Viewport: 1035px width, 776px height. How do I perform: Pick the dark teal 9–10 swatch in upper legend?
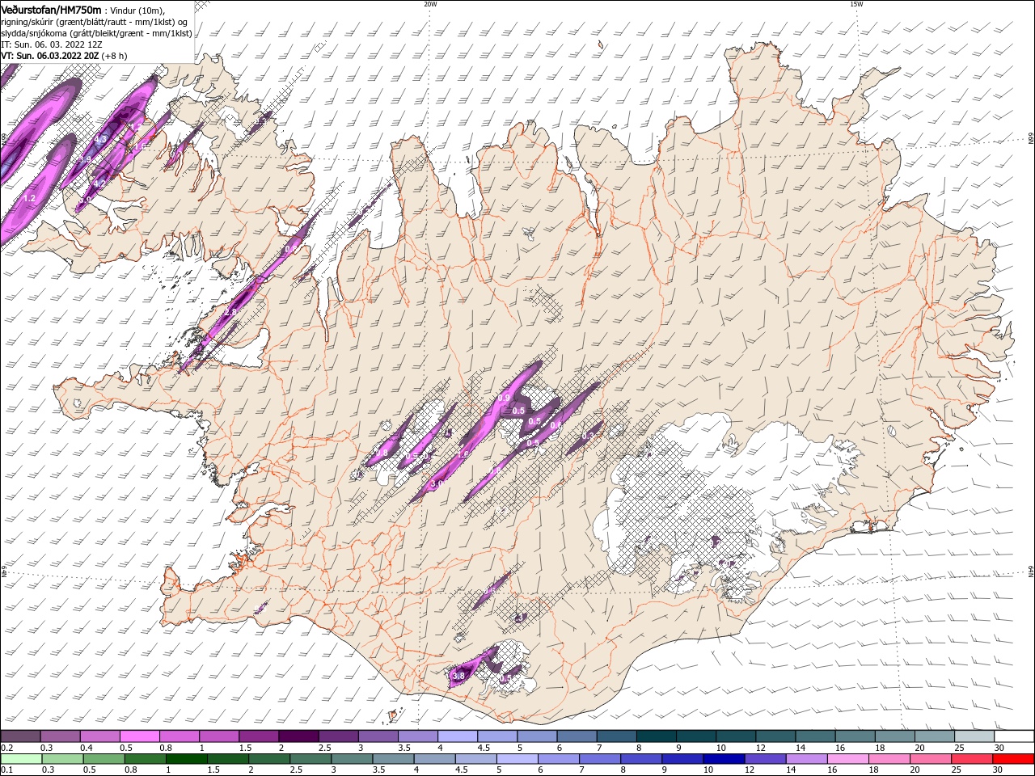pos(695,736)
